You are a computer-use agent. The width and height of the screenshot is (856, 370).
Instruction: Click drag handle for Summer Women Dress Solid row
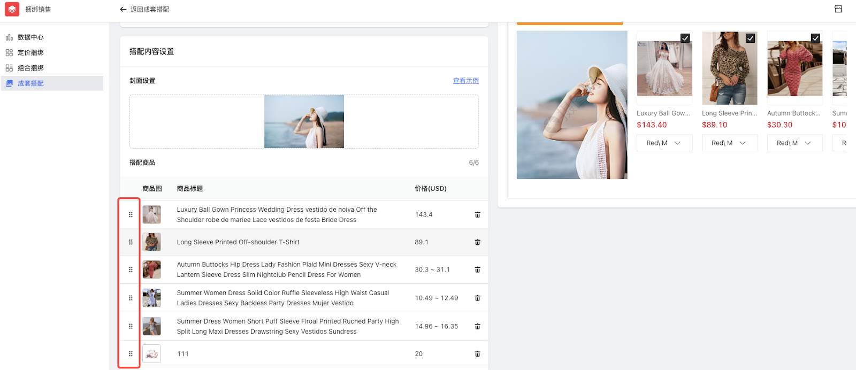tap(131, 298)
